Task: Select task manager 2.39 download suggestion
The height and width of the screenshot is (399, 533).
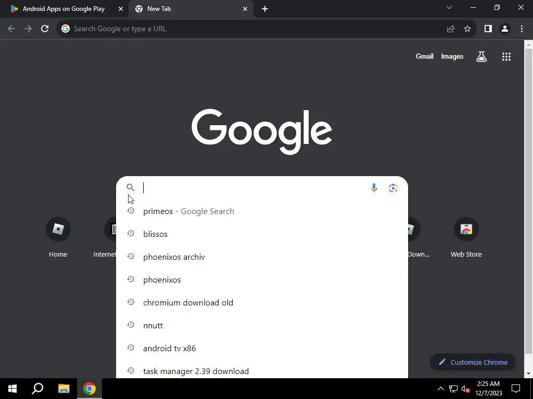Action: pos(262,371)
